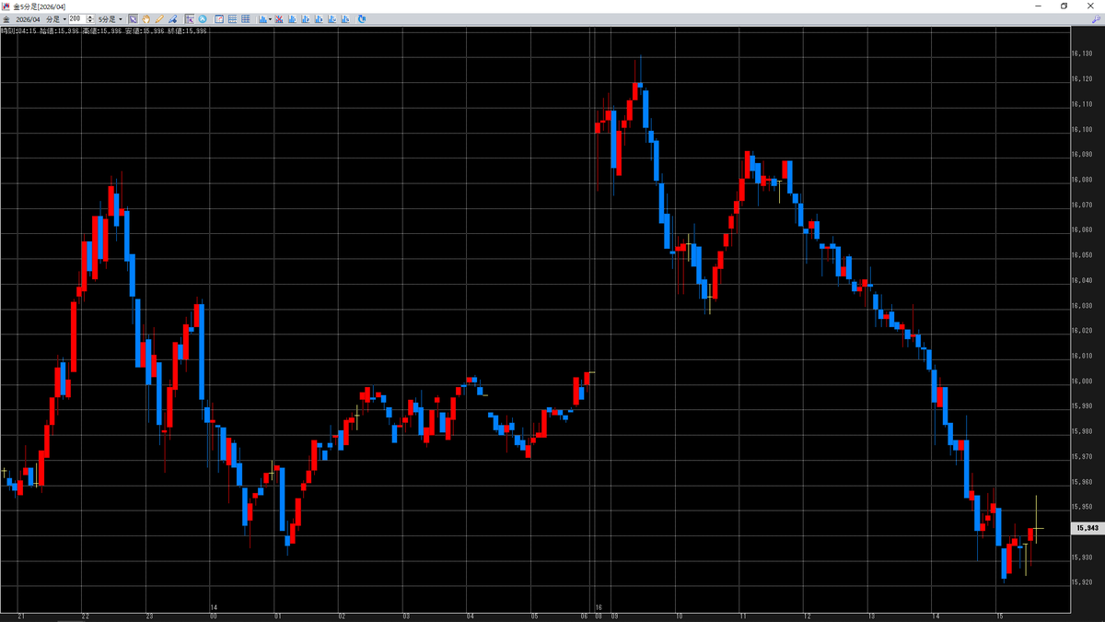The image size is (1105, 622).
Task: Select the arrow pointer cursor tool
Action: [x=133, y=18]
